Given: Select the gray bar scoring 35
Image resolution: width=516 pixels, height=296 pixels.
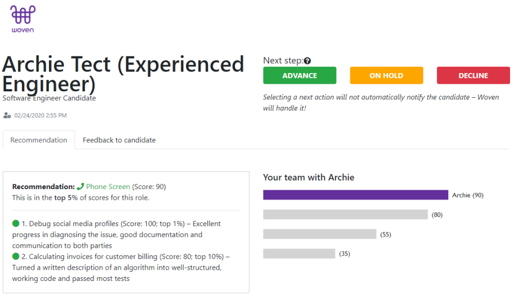Looking at the screenshot, I should (x=299, y=254).
